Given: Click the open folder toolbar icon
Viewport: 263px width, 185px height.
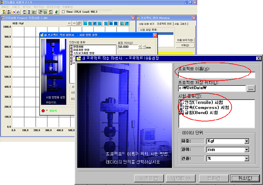Looking at the screenshot, I should click(13, 12).
